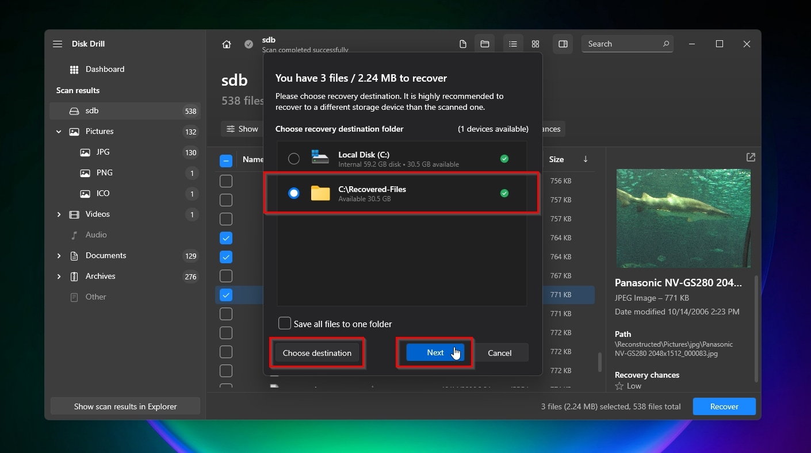Collapse the Pictures tree node
The height and width of the screenshot is (453, 811).
click(59, 132)
